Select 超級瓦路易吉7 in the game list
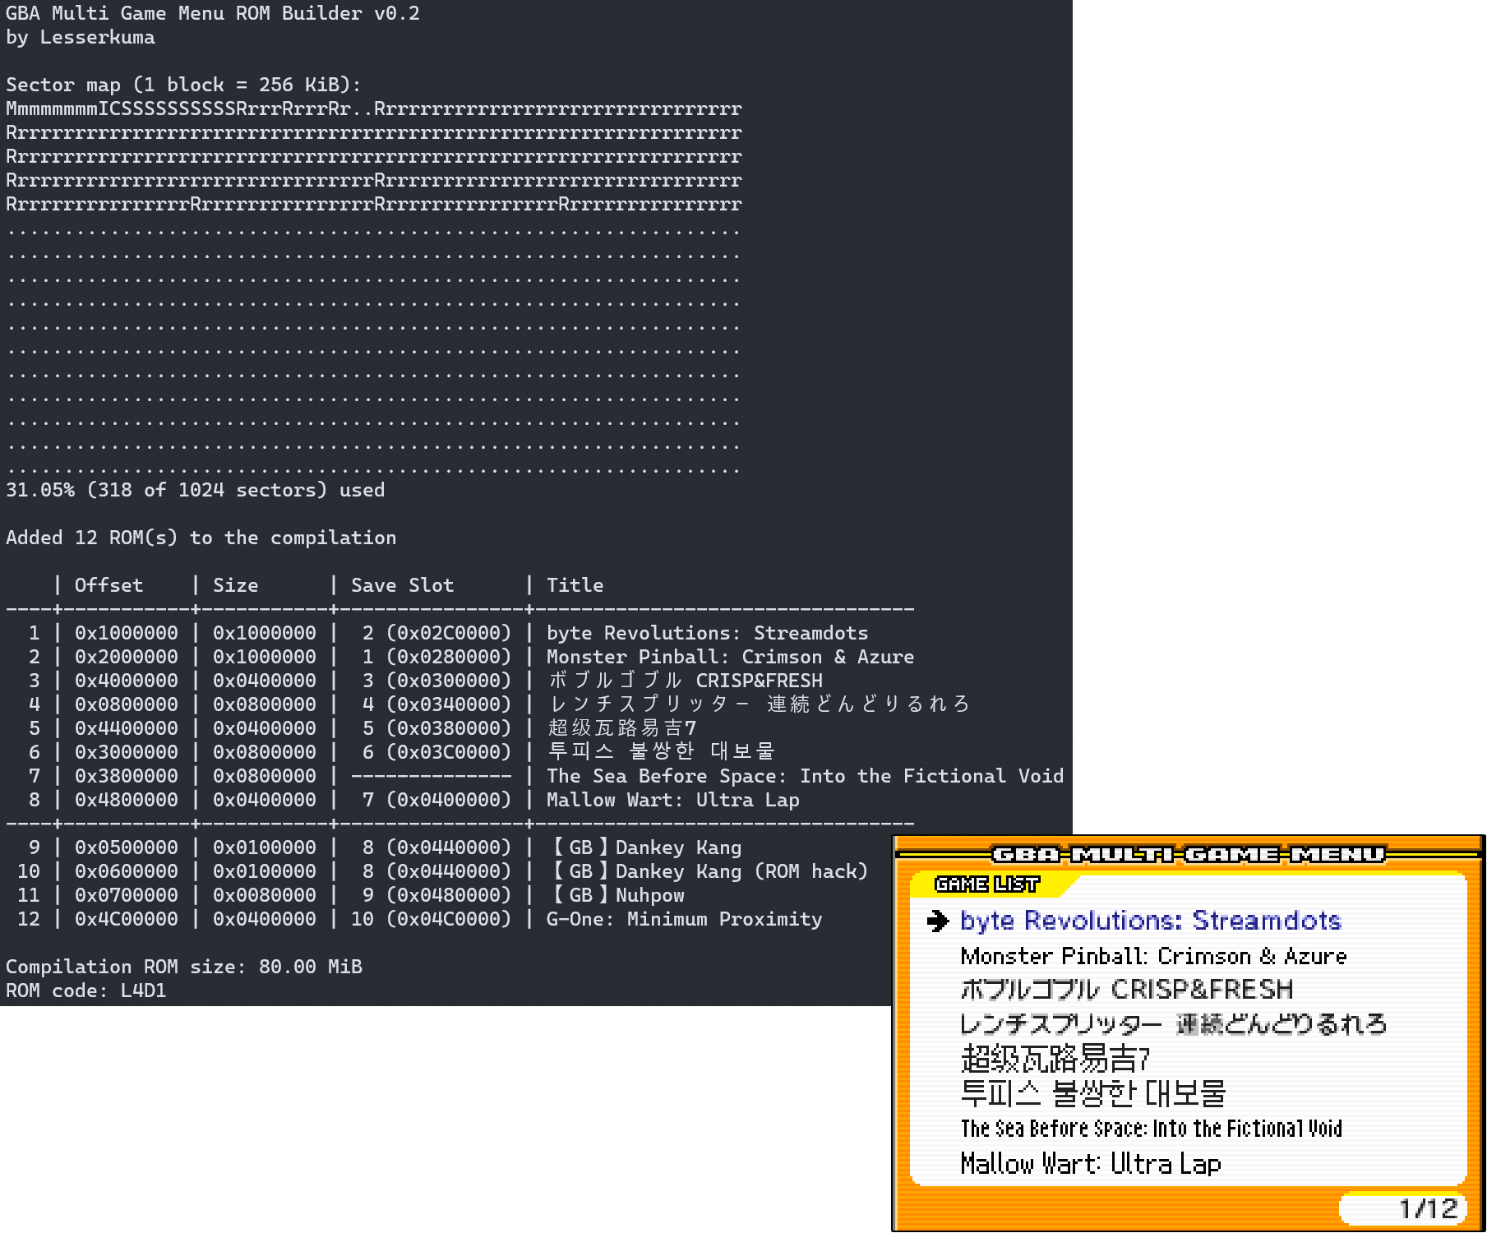Screen dimensions: 1487x1233 click(x=1055, y=1060)
